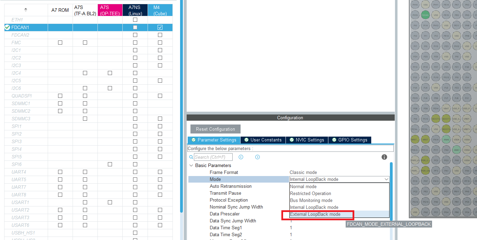Open the NVIC Settings tab
477x240 pixels.
[307, 140]
